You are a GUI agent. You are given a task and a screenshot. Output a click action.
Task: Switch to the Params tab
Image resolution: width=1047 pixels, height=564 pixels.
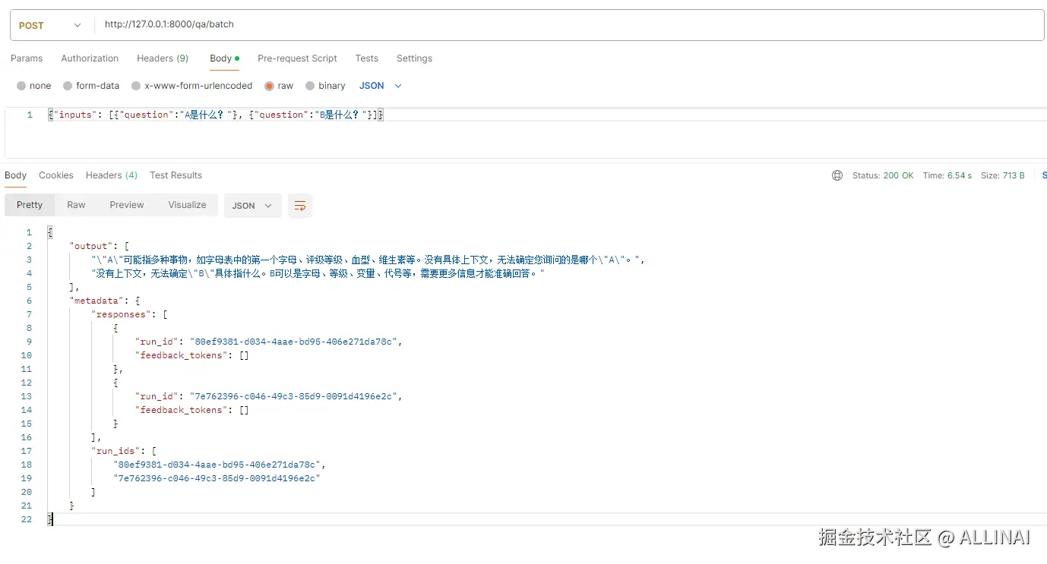coord(27,58)
